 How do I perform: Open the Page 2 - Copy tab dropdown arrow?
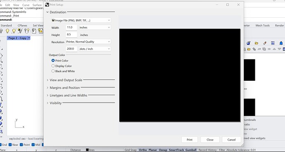click(29, 38)
